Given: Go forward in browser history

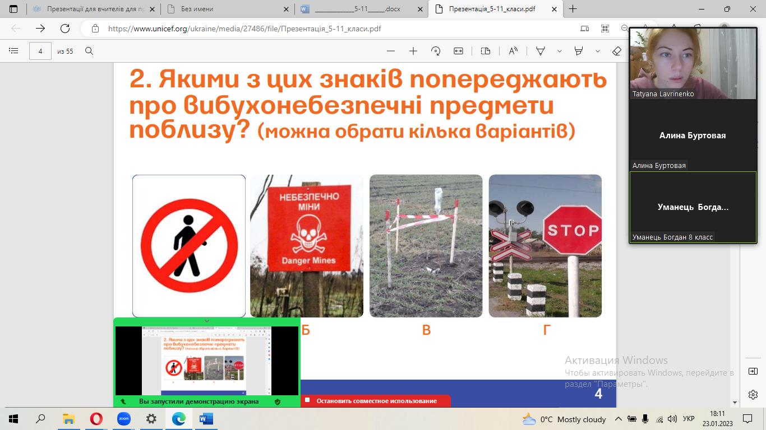Looking at the screenshot, I should [x=40, y=29].
